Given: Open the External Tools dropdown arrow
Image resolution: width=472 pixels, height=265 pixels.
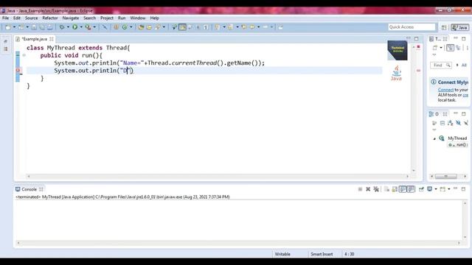Looking at the screenshot, I should click(x=94, y=27).
